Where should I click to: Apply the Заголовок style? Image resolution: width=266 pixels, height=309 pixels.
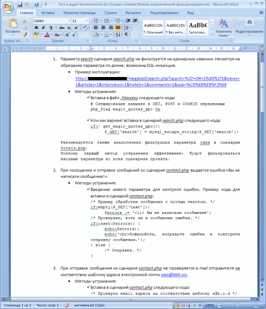pyautogui.click(x=198, y=28)
